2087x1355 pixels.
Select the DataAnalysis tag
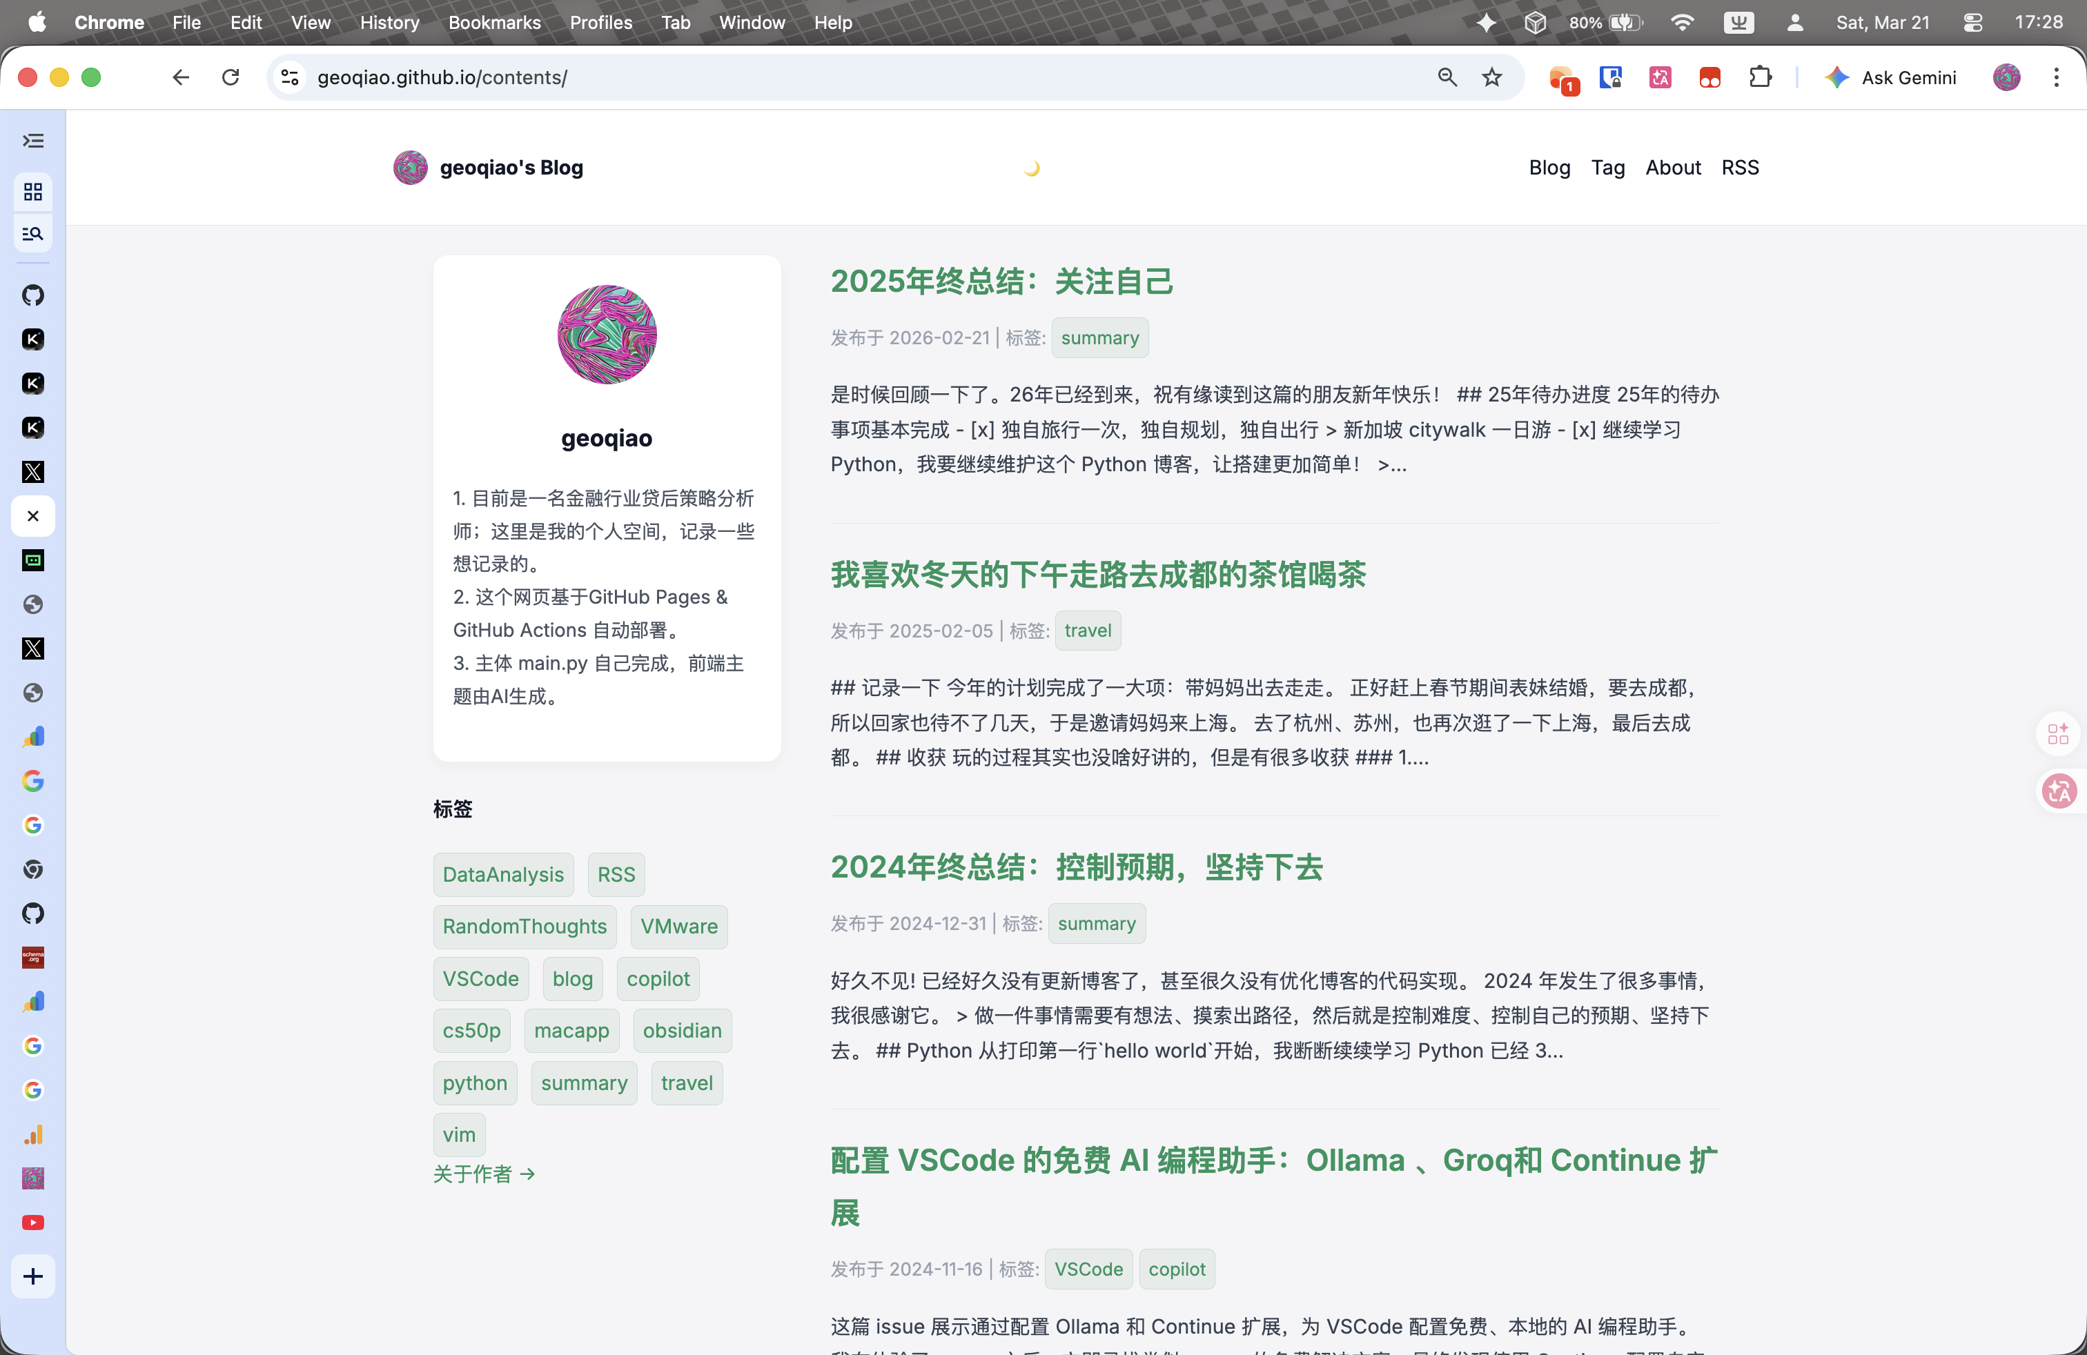click(x=503, y=875)
